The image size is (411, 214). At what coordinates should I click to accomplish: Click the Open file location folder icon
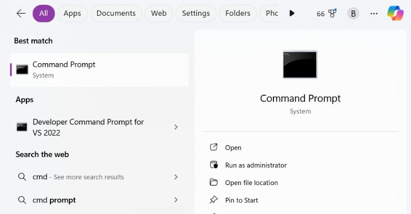tap(214, 182)
